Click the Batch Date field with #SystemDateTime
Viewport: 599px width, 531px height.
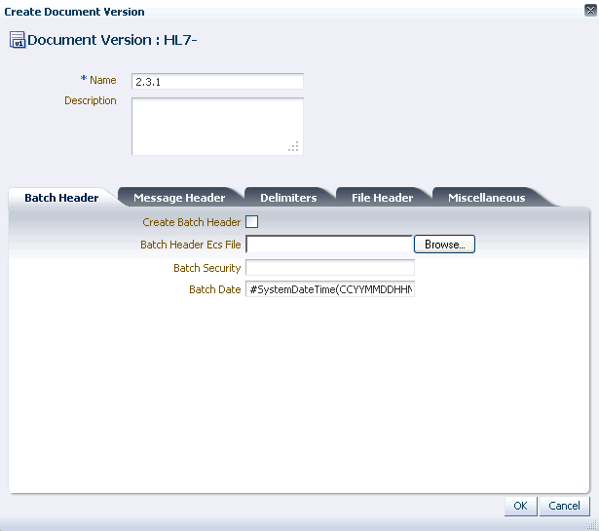(x=330, y=289)
